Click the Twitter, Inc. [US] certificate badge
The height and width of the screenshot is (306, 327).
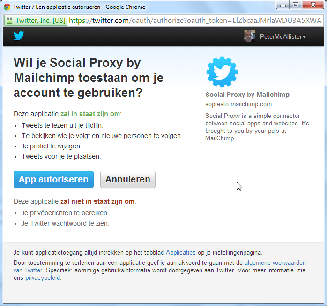[36, 21]
